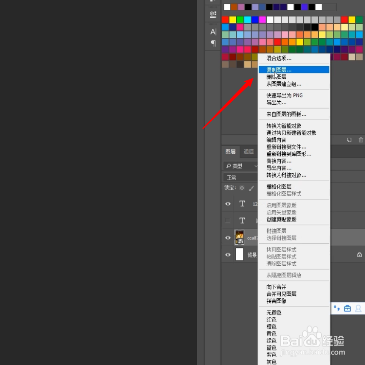Switch to the 图层 tab
The height and width of the screenshot is (365, 365).
231,151
